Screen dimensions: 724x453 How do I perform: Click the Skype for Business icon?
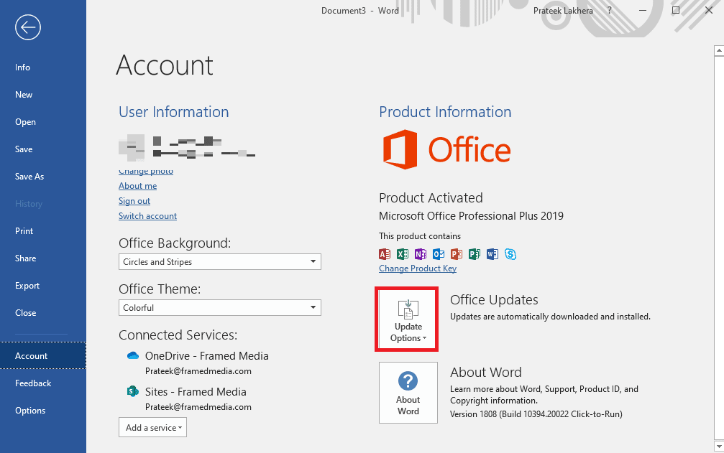[x=510, y=254]
